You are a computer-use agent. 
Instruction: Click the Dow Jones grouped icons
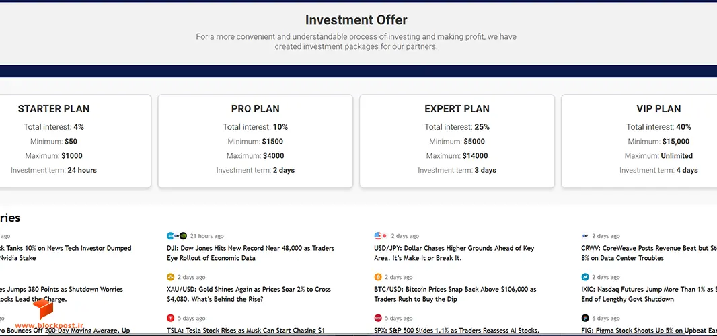click(177, 236)
